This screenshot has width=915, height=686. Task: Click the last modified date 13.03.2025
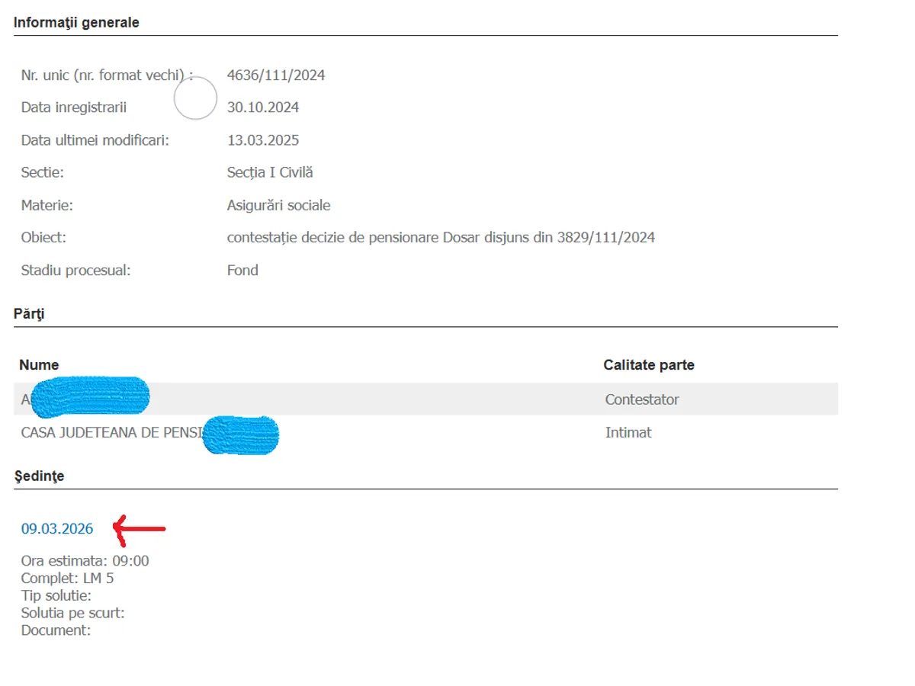pyautogui.click(x=263, y=140)
